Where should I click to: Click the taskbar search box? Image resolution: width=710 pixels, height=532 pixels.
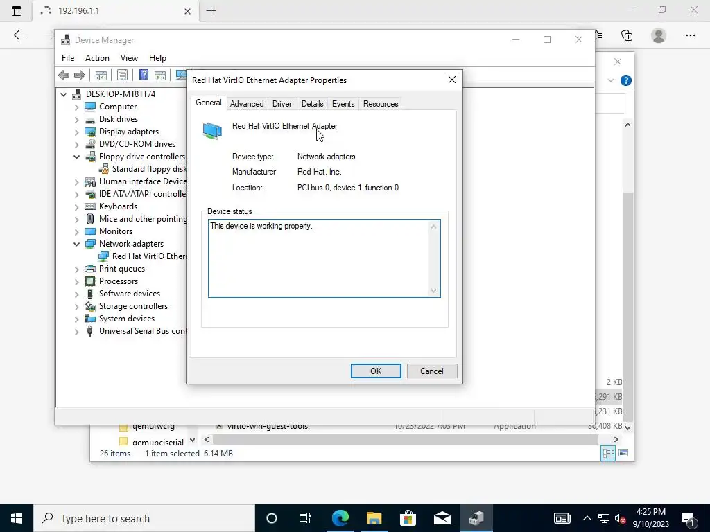[x=144, y=518]
